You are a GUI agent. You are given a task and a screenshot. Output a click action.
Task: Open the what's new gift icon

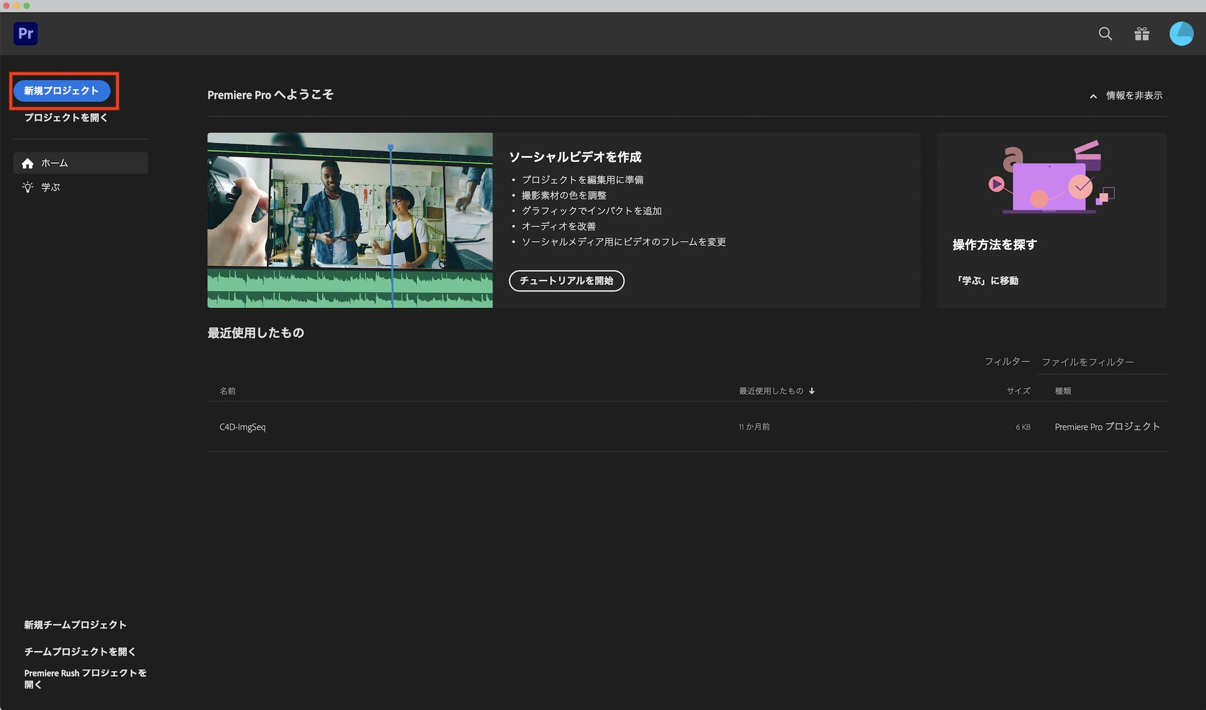[x=1142, y=34]
